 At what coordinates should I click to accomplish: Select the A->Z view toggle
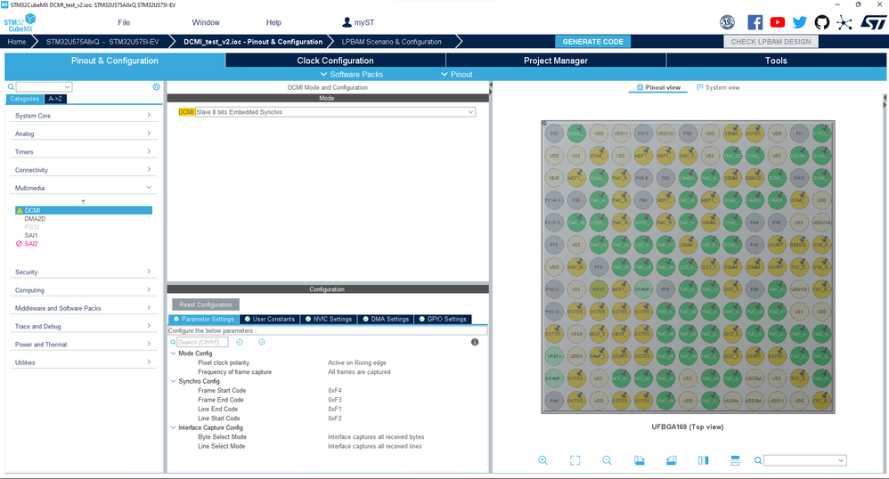55,99
